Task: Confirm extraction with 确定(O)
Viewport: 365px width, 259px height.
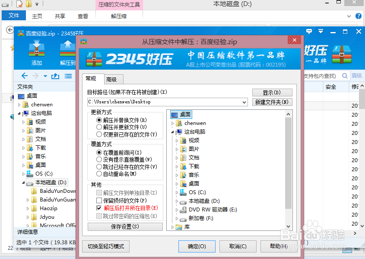Action: (197, 246)
